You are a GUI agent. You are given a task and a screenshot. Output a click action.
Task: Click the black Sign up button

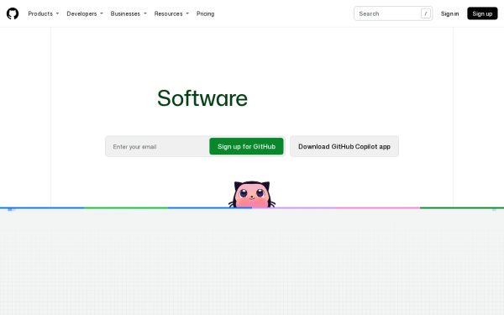pos(482,13)
